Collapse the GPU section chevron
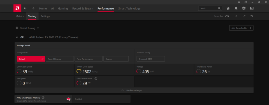The width and height of the screenshot is (269, 105). 17,37
